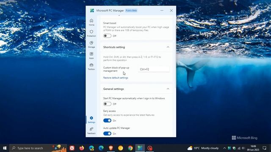Viewport: 271px width, 152px height.
Task: Open the Toolbox section
Action: [91, 67]
